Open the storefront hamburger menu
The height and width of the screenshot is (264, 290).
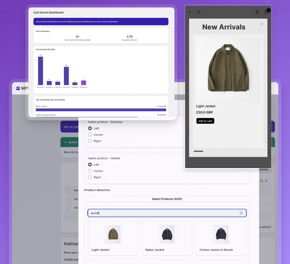coord(190,12)
